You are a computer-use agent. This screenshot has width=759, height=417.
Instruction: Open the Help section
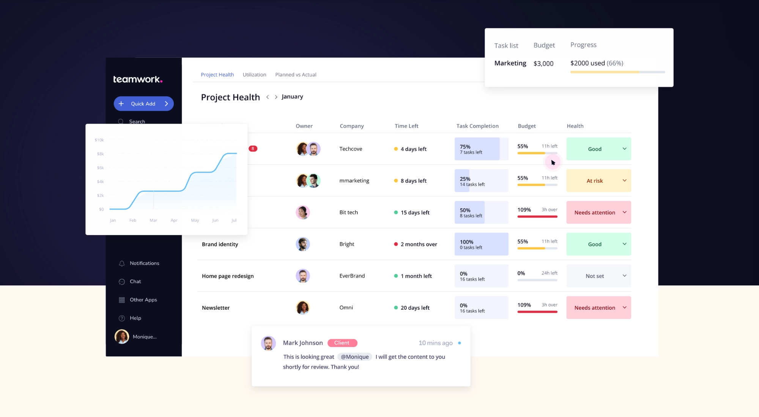click(x=135, y=317)
